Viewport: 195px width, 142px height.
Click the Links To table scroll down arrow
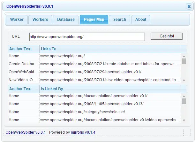pos(184,80)
